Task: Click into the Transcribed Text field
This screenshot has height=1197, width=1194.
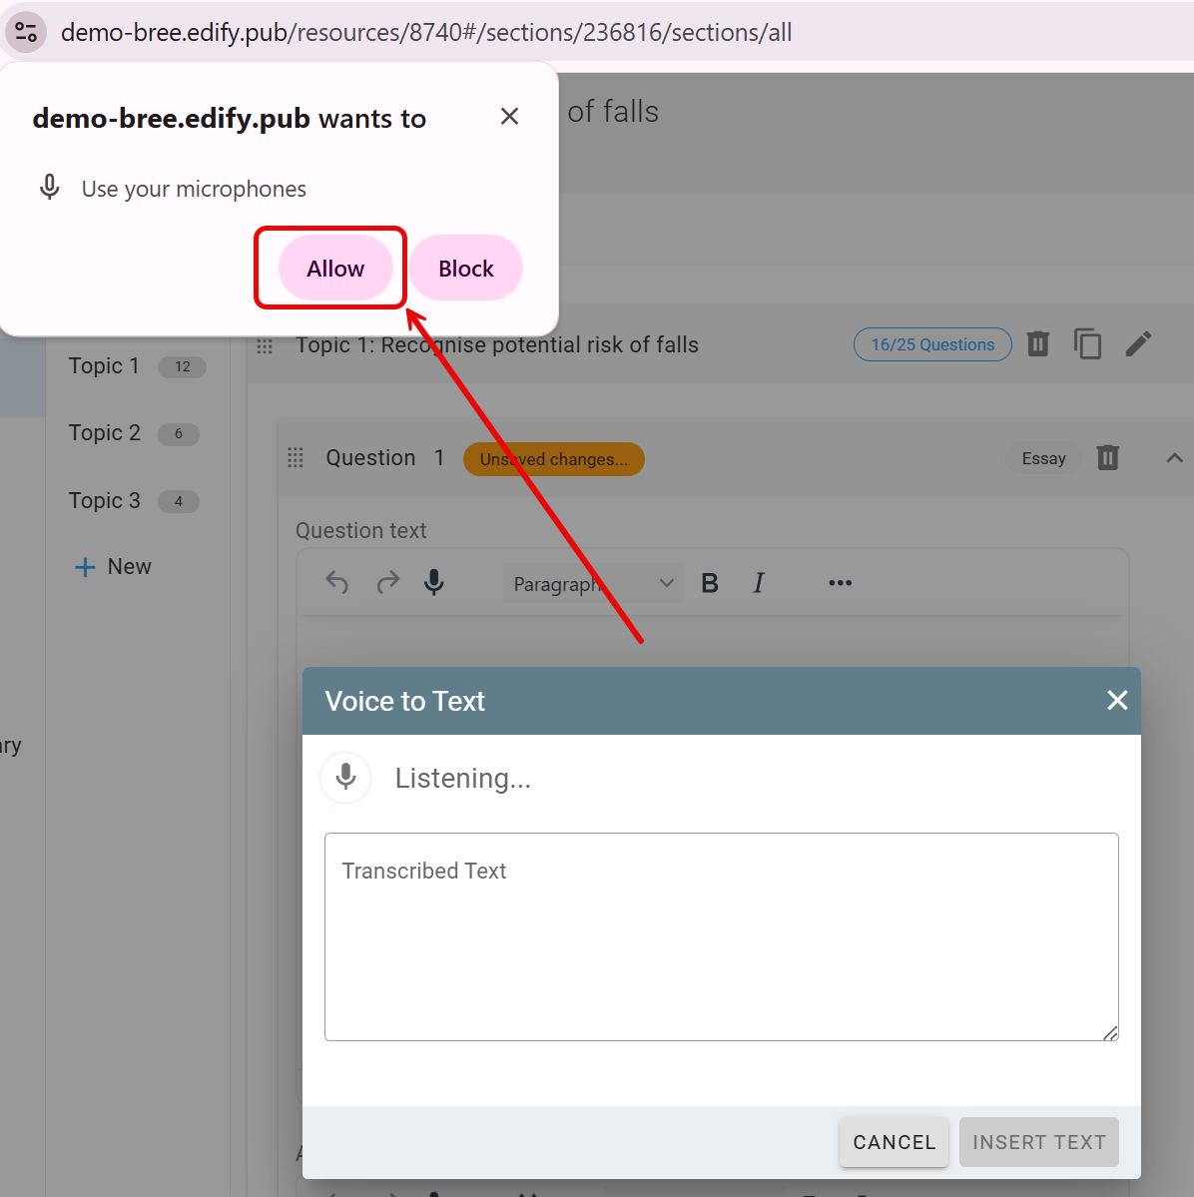Action: pyautogui.click(x=721, y=936)
